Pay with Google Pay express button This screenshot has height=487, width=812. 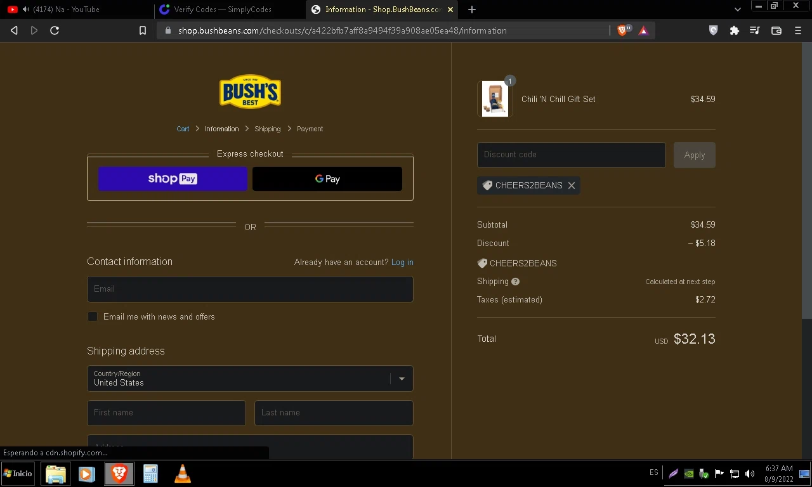(x=327, y=179)
